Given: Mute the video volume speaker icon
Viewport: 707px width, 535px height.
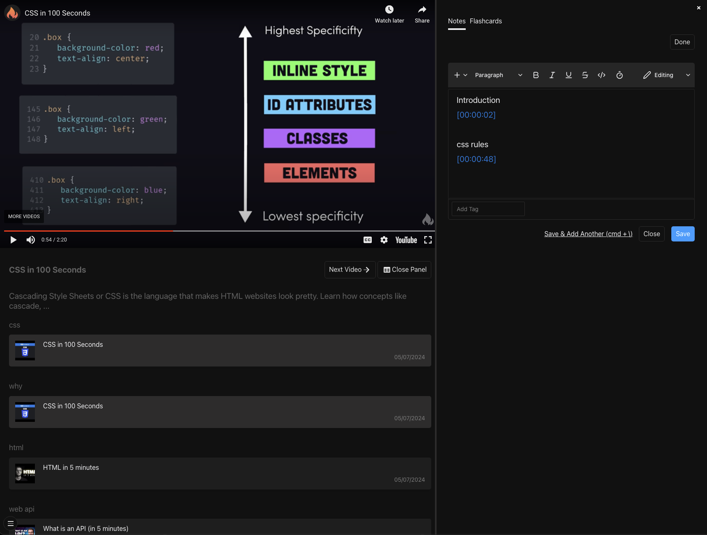Looking at the screenshot, I should coord(31,240).
